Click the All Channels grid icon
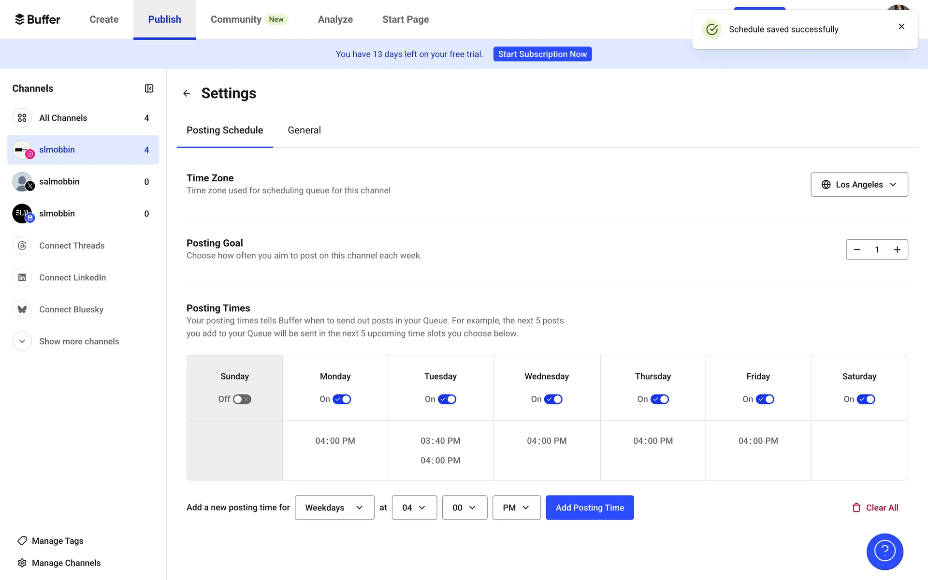Viewport: 928px width, 580px height. (x=22, y=118)
